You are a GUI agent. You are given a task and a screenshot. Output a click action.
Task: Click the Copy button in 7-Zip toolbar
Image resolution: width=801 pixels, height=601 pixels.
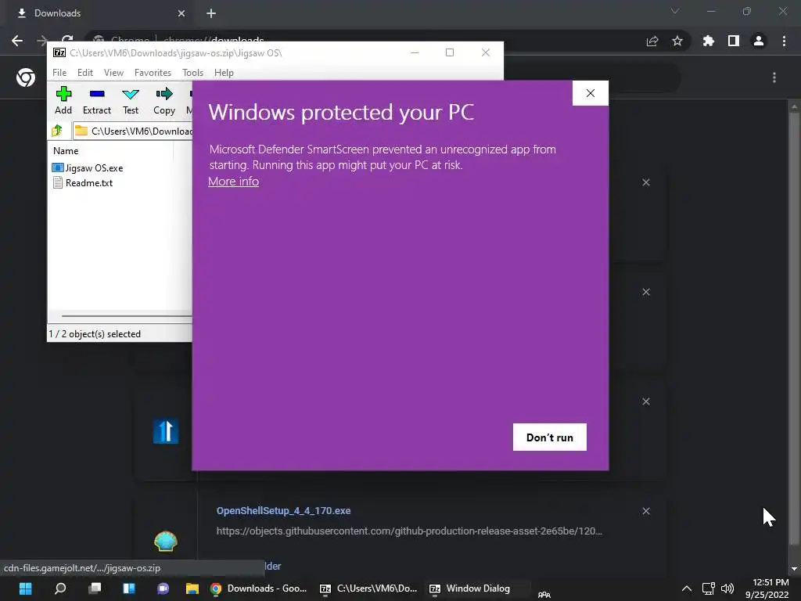[x=164, y=101]
